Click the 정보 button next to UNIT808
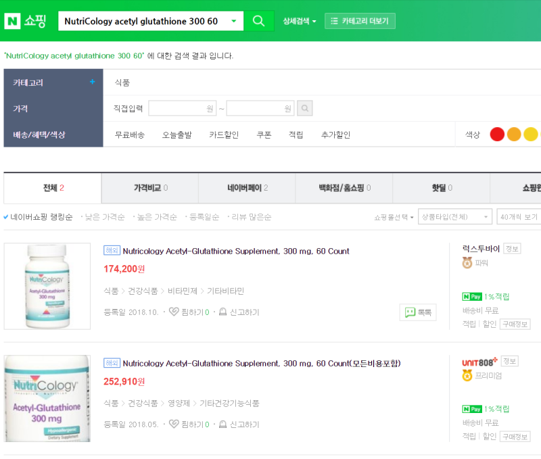This screenshot has height=459, width=541. coord(510,361)
